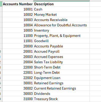Click the cell containing Cash
101x102 pixels.
pos(61,9)
